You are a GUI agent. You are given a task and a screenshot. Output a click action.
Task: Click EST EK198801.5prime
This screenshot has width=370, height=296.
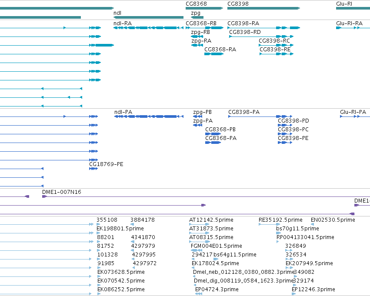120,229
